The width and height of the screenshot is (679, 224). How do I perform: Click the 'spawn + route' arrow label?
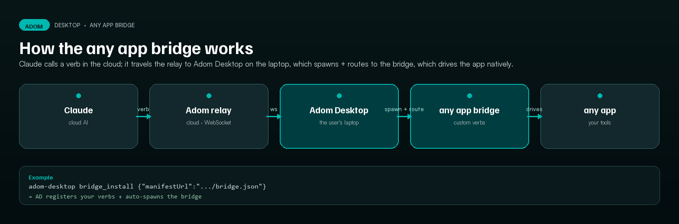coord(404,109)
